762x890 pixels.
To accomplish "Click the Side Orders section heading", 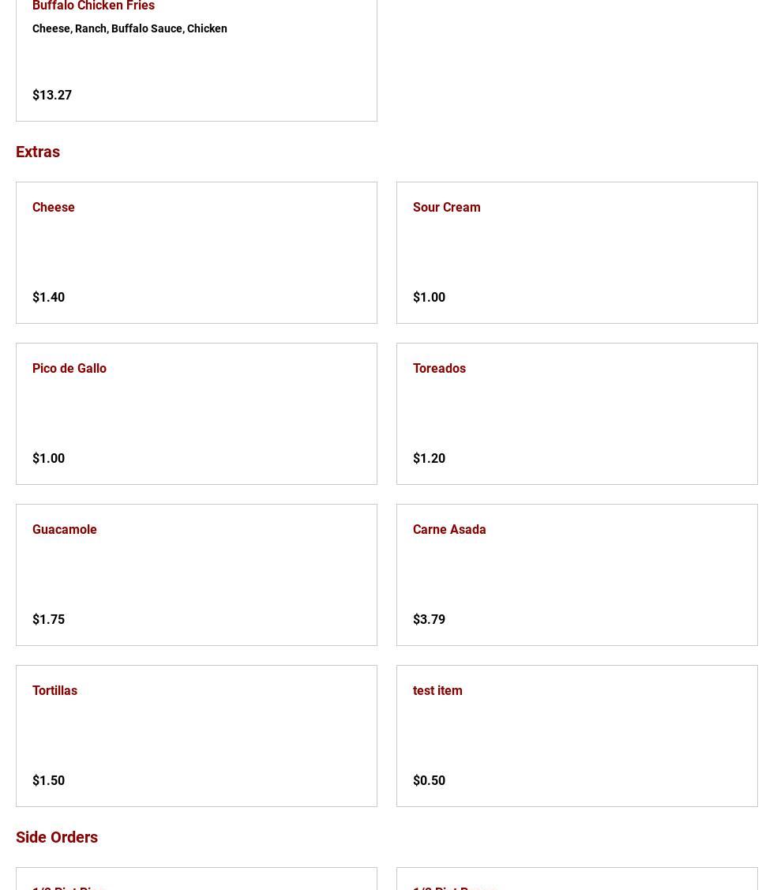I will 57,837.
